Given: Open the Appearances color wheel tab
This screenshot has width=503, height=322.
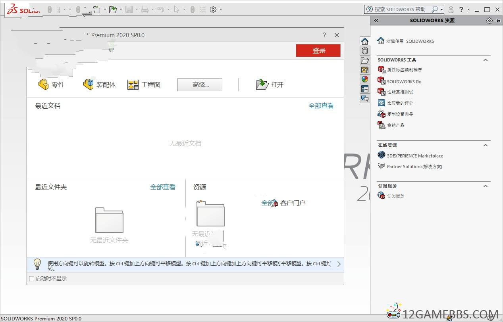Looking at the screenshot, I should 365,79.
